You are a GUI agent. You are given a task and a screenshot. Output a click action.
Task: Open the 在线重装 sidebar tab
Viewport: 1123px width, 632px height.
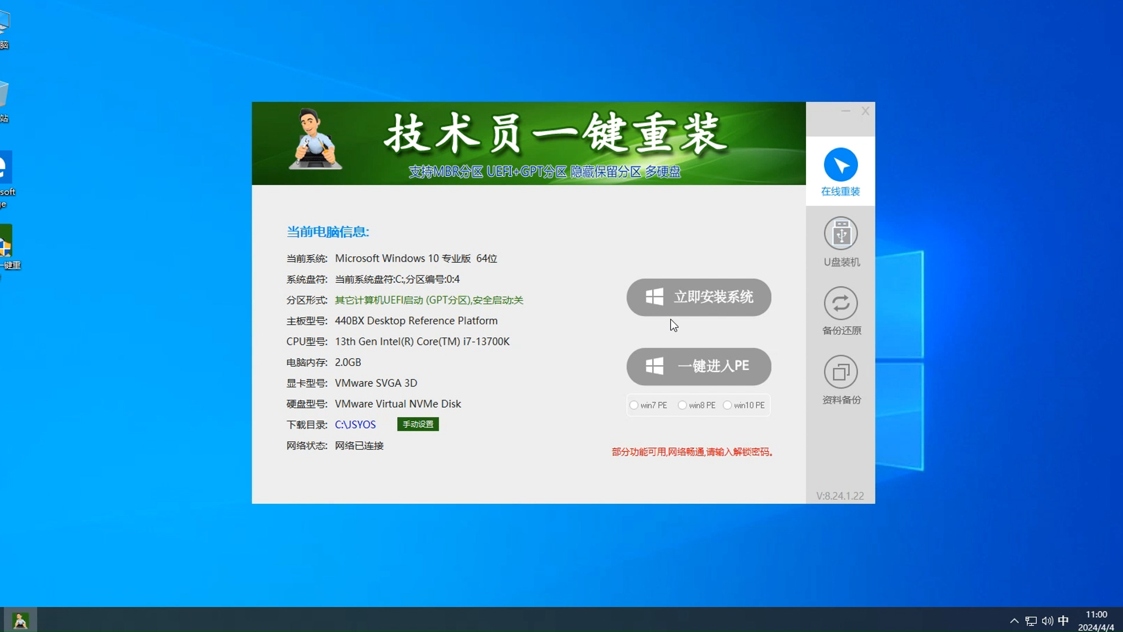pos(840,171)
